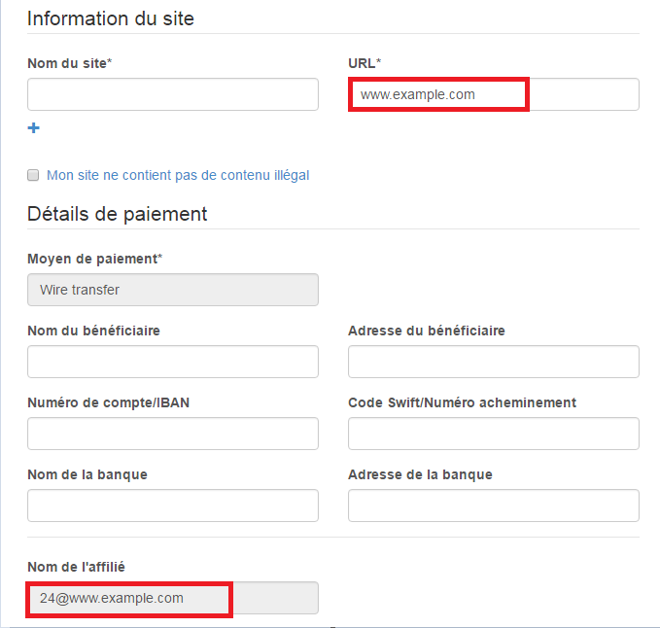This screenshot has width=660, height=628.
Task: Click the Nom de l'affilié field
Action: coord(173,598)
